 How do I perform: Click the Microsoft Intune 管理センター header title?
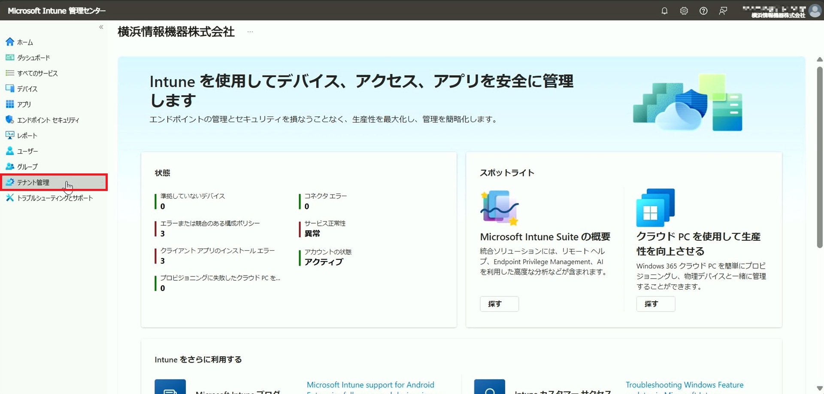pos(57,11)
